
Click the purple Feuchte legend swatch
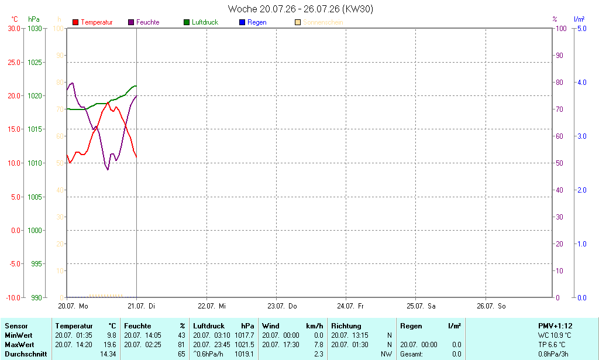(131, 22)
